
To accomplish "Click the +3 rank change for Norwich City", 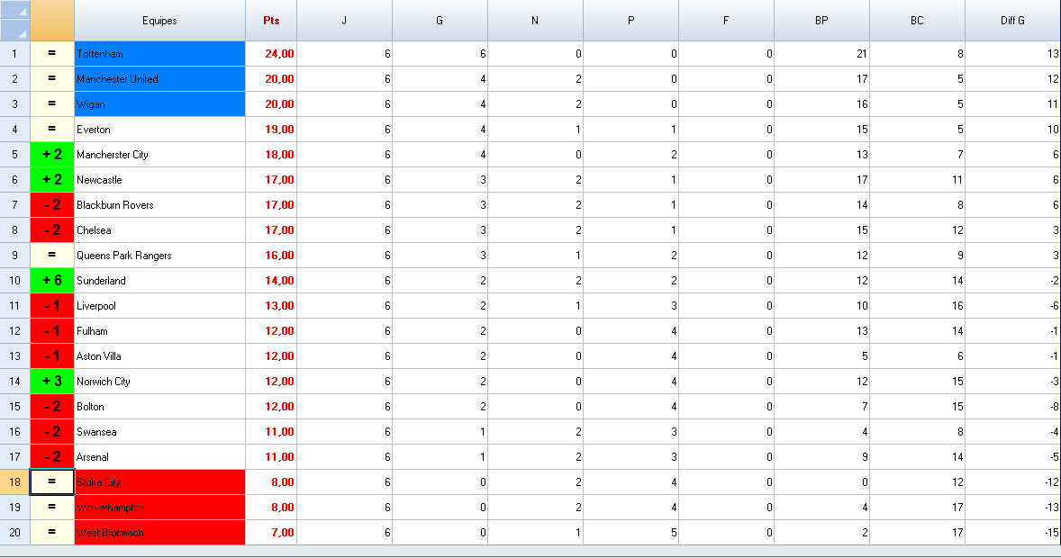I will tap(52, 381).
